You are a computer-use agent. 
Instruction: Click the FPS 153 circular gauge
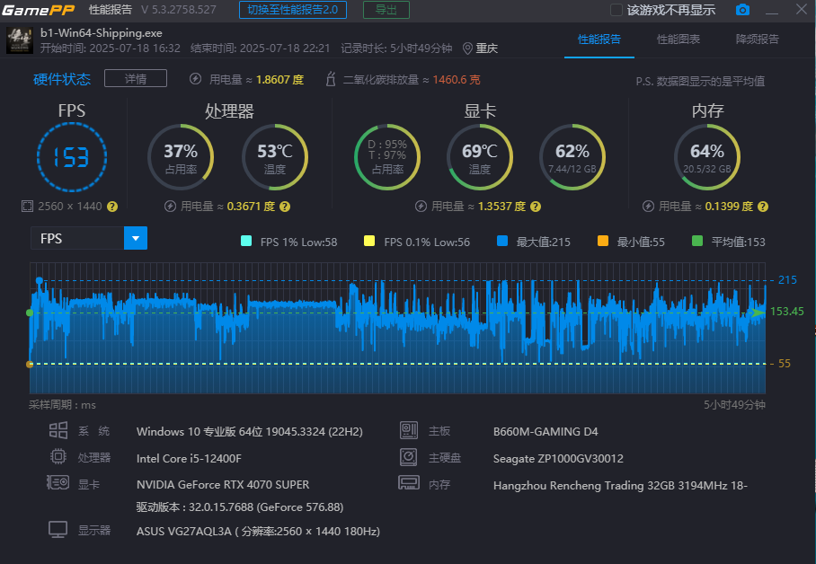tap(72, 157)
